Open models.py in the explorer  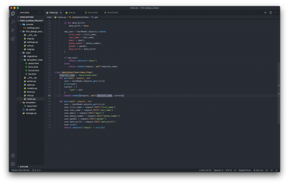[32, 88]
